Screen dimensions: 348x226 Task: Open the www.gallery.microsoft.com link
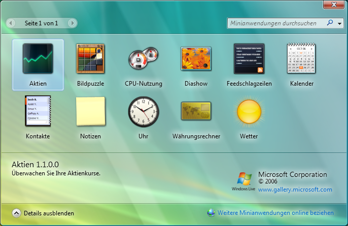[x=295, y=190]
